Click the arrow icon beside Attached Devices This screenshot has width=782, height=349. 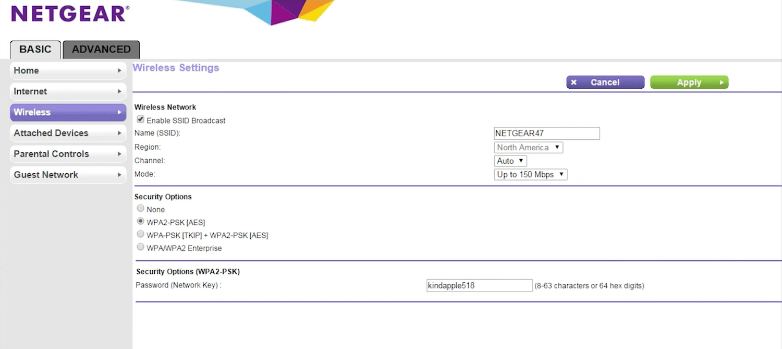coord(119,133)
